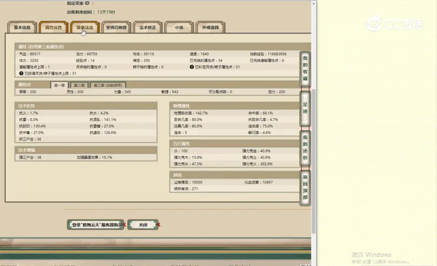The image size is (437, 266).
Task: Click 命中率：69.1% entry
Action: click(261, 113)
